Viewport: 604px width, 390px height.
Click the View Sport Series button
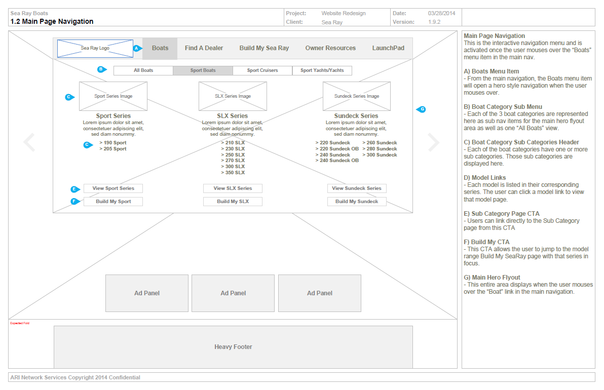(x=114, y=188)
